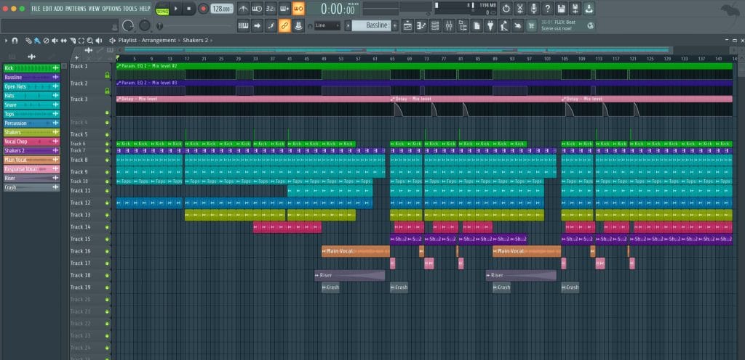Viewport: 745px width, 360px height.
Task: Toggle the mute dot on Track 8
Action: click(107, 160)
